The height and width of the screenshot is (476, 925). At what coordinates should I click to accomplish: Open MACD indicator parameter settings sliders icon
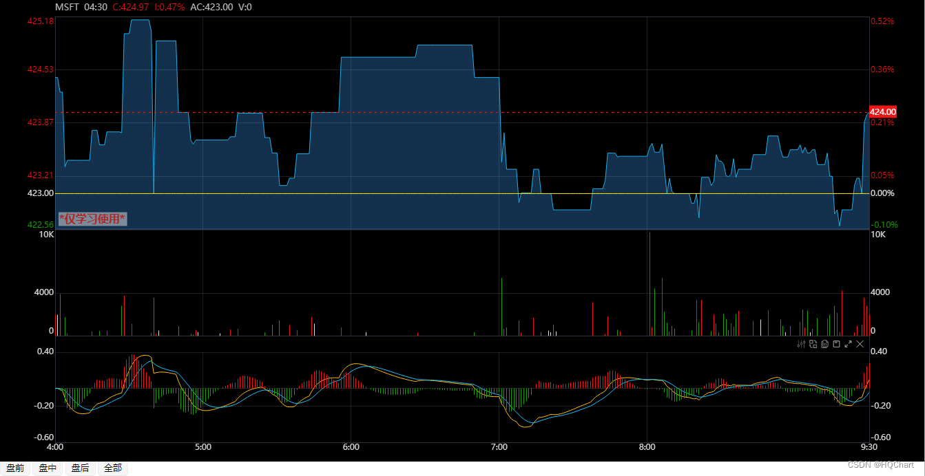click(x=801, y=344)
